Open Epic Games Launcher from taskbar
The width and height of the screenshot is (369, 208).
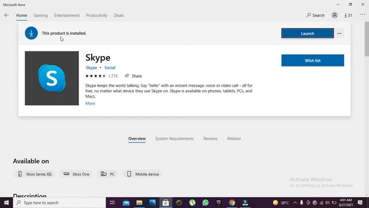(x=219, y=203)
